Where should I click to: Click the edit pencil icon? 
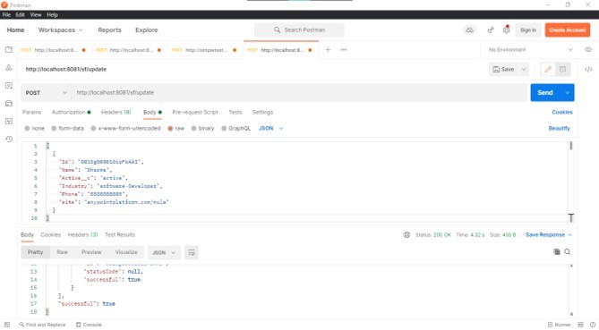(548, 69)
